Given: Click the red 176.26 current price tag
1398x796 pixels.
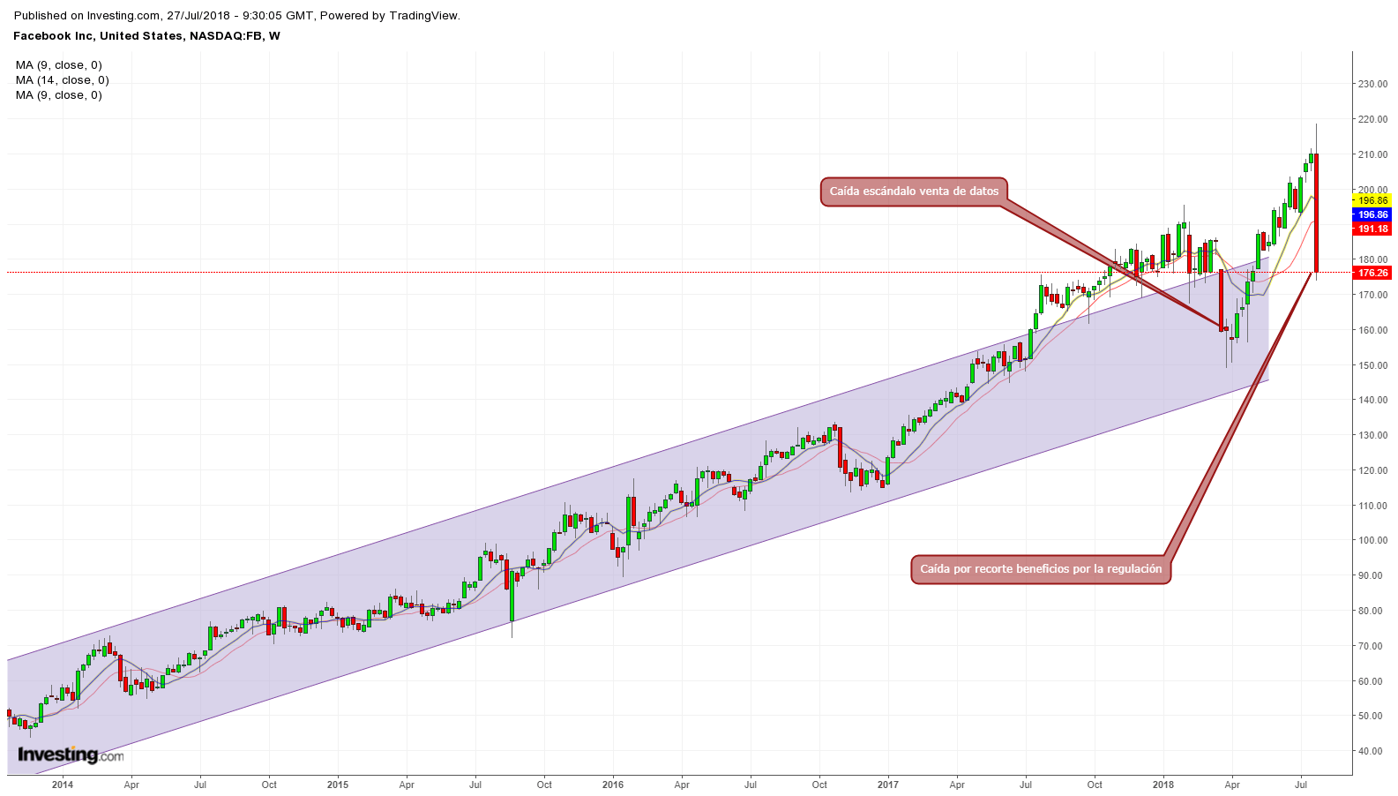Looking at the screenshot, I should [1372, 274].
